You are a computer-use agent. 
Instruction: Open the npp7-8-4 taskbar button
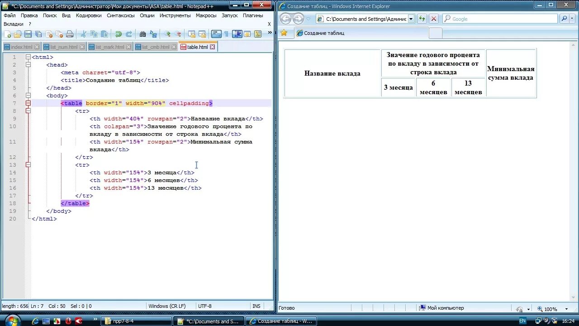pyautogui.click(x=136, y=321)
